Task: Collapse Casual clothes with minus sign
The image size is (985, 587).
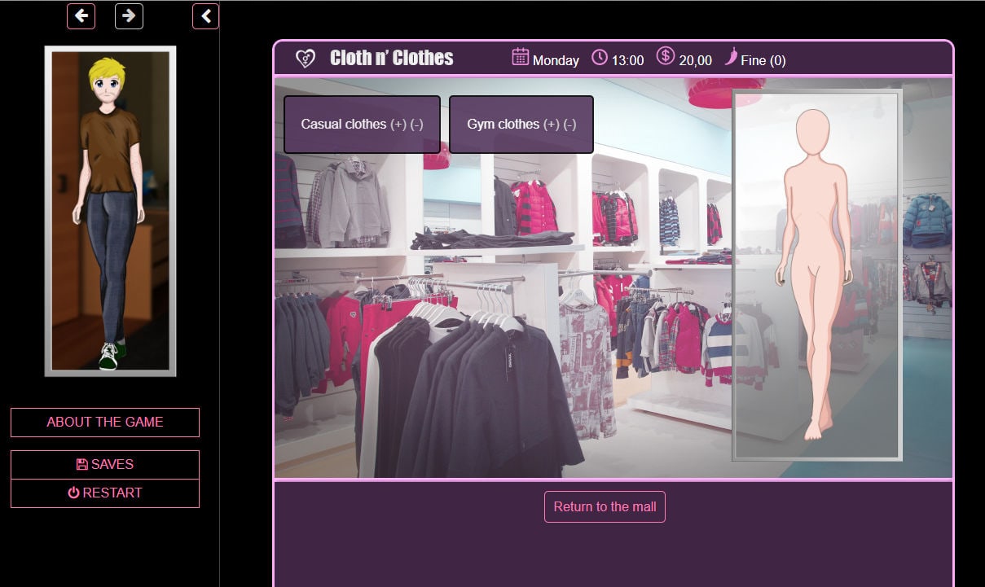Action: (416, 125)
